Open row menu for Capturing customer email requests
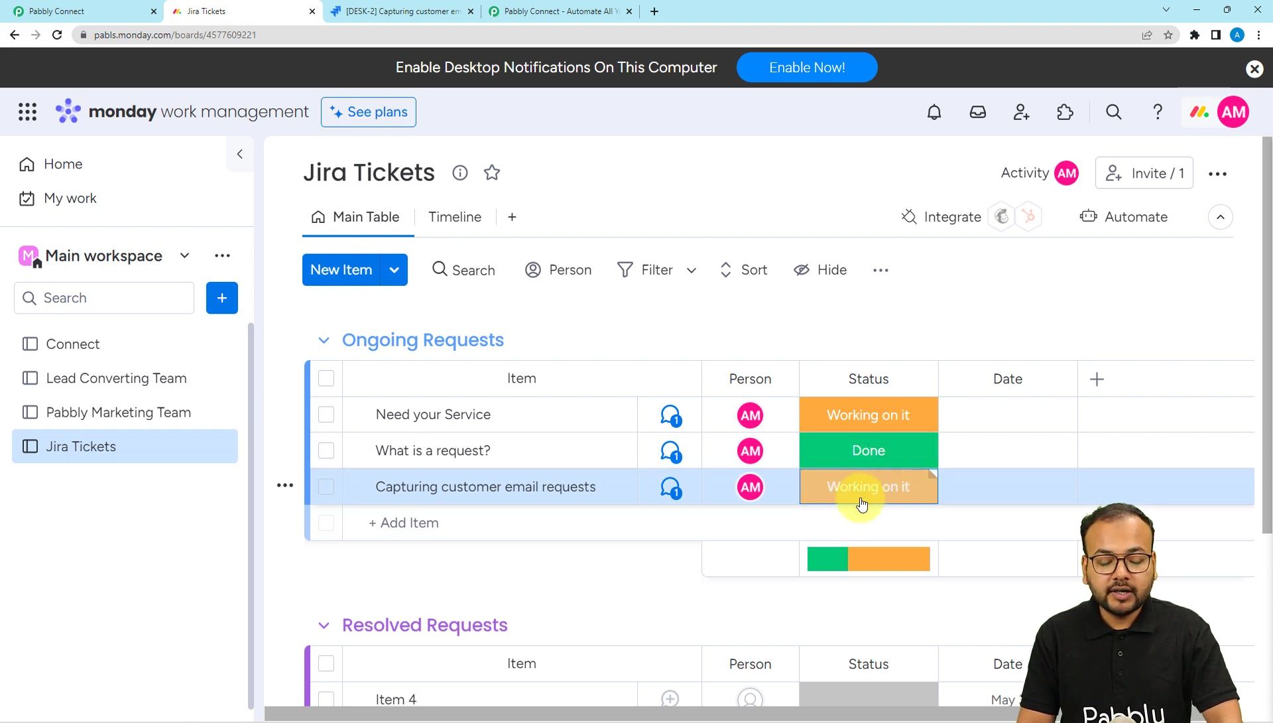Image resolution: width=1273 pixels, height=723 pixels. [x=285, y=486]
